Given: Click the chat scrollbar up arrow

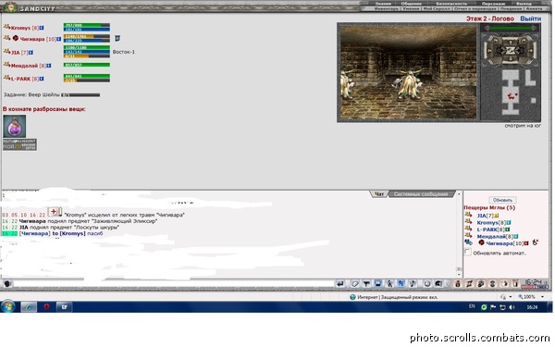Looking at the screenshot, I should pyautogui.click(x=459, y=194).
